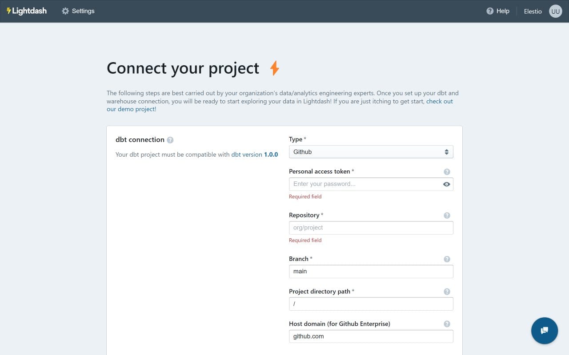Click the Host domain field showing github.com

371,336
